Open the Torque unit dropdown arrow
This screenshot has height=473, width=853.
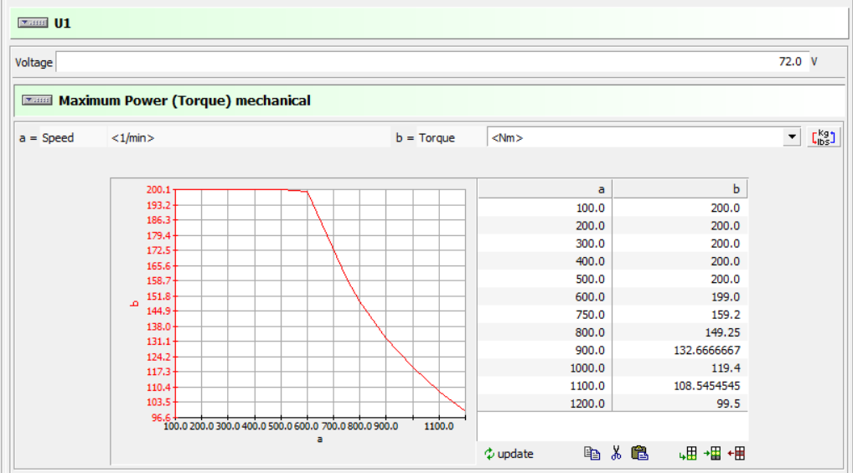[x=792, y=137]
